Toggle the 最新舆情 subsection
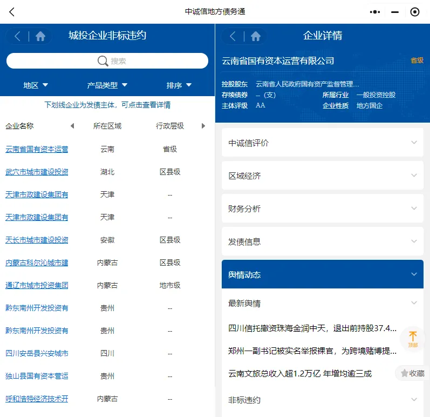Screen dimensions: 430x417 click(323, 303)
